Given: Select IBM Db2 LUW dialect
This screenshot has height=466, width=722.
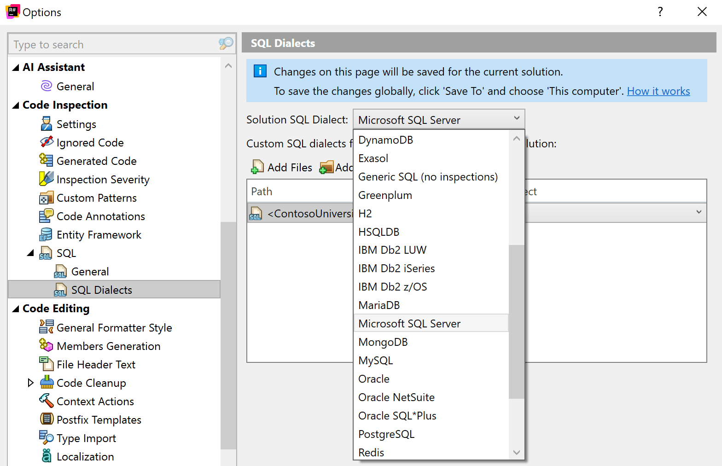Looking at the screenshot, I should click(x=431, y=250).
